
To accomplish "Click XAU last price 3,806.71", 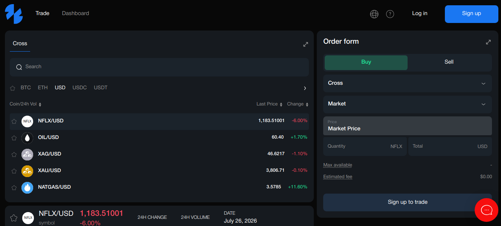I will coord(275,170).
